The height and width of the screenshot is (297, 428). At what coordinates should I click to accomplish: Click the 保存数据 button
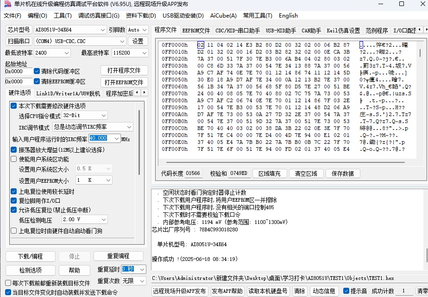tap(343, 173)
